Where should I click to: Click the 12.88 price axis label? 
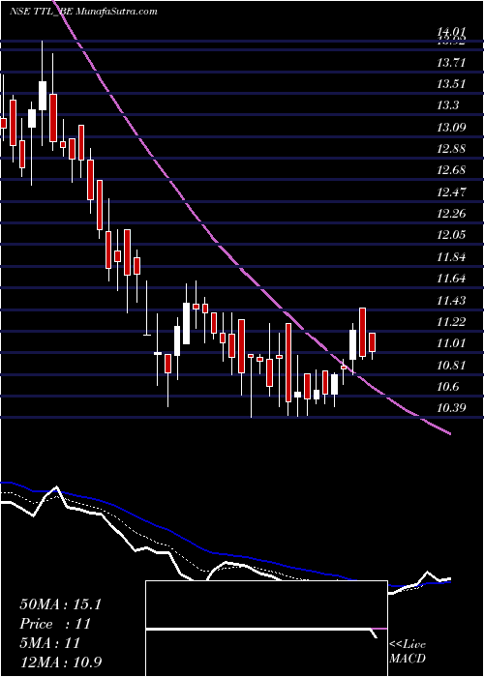click(x=452, y=149)
